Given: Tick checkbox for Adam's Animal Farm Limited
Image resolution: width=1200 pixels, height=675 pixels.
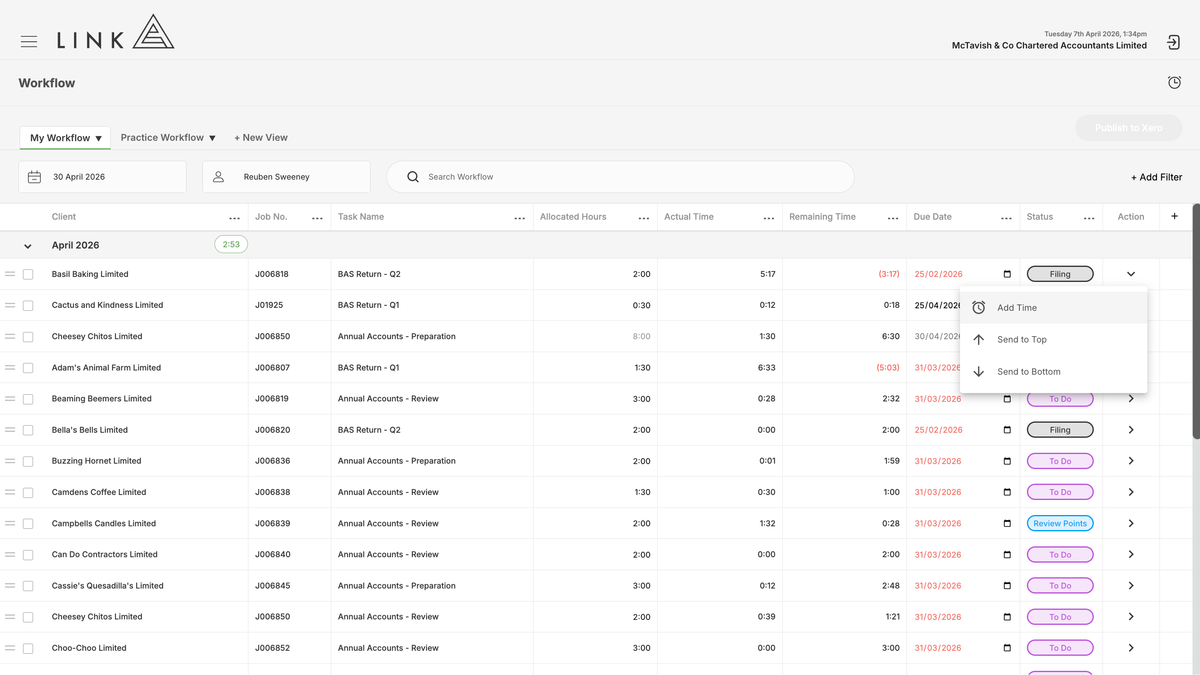Looking at the screenshot, I should tap(28, 368).
